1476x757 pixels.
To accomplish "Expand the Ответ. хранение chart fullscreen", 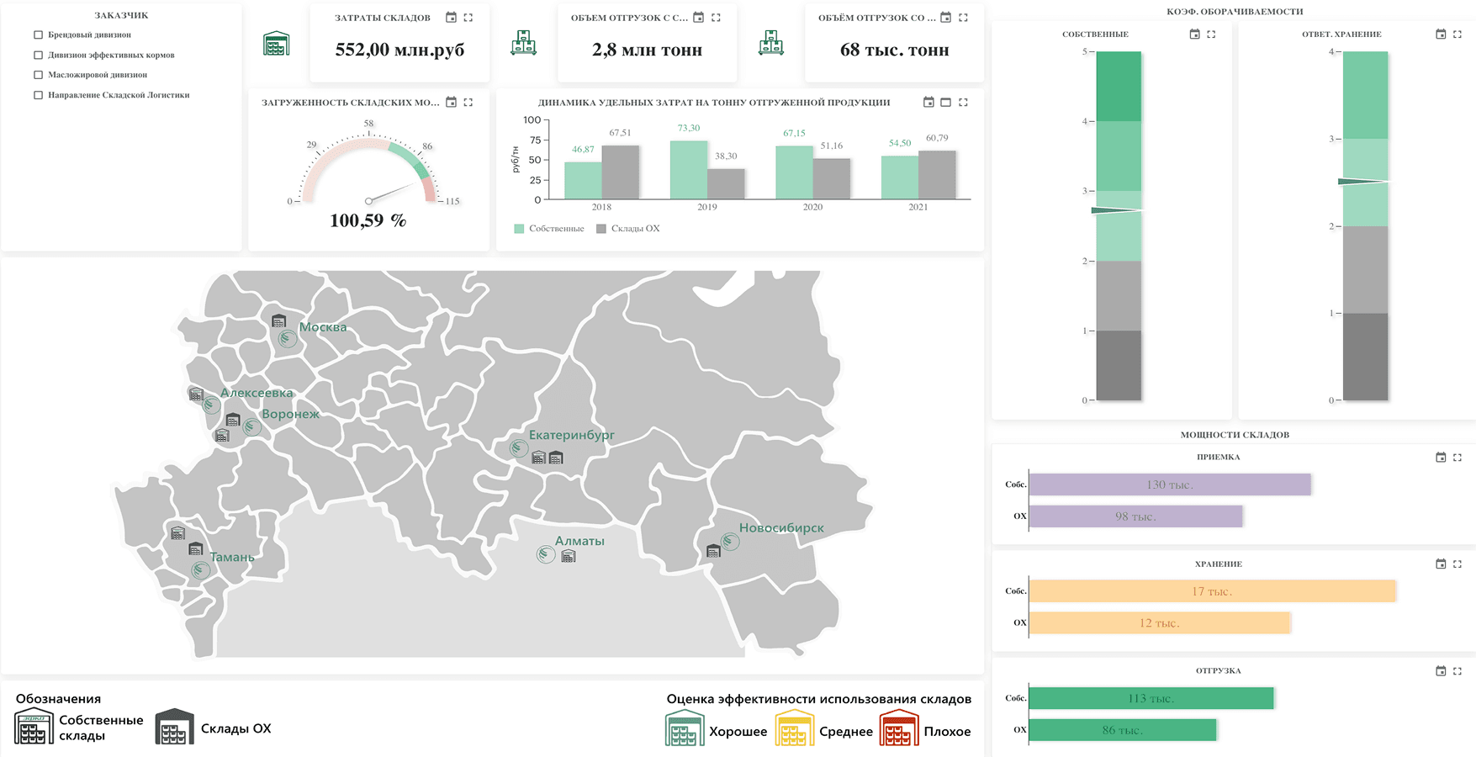I will coord(1457,34).
